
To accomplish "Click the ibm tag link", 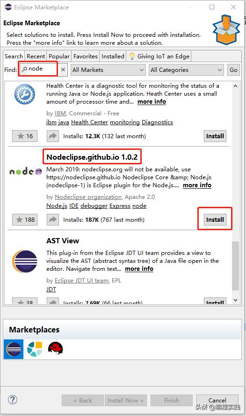I will (x=51, y=122).
